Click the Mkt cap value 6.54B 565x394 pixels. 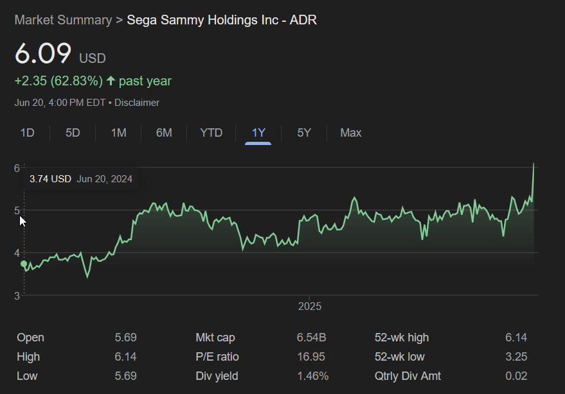click(311, 338)
